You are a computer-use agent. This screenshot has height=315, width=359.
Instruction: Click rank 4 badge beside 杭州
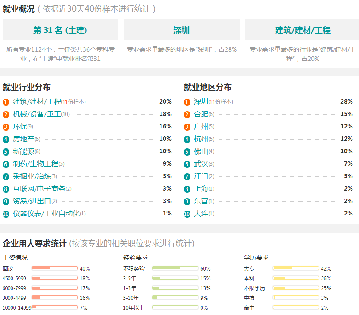(187, 139)
